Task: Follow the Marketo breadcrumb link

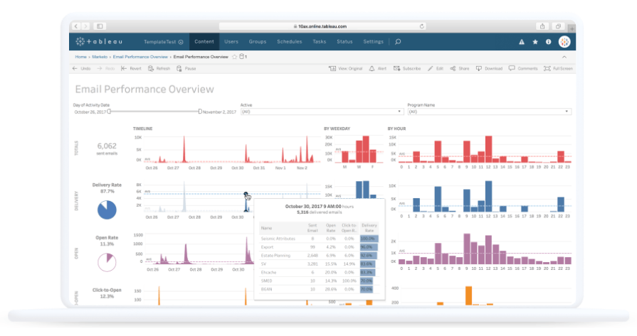Action: (x=100, y=56)
